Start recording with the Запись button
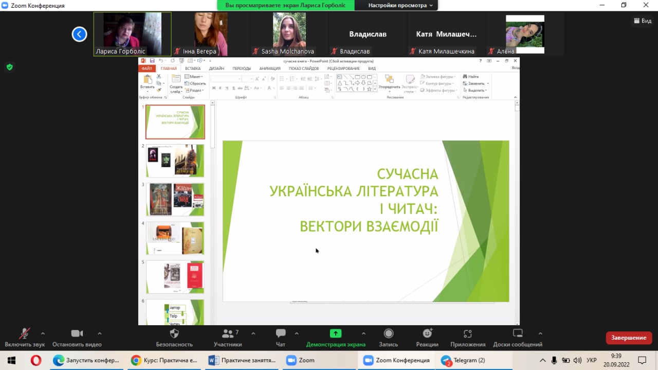The height and width of the screenshot is (370, 658). coord(389,334)
